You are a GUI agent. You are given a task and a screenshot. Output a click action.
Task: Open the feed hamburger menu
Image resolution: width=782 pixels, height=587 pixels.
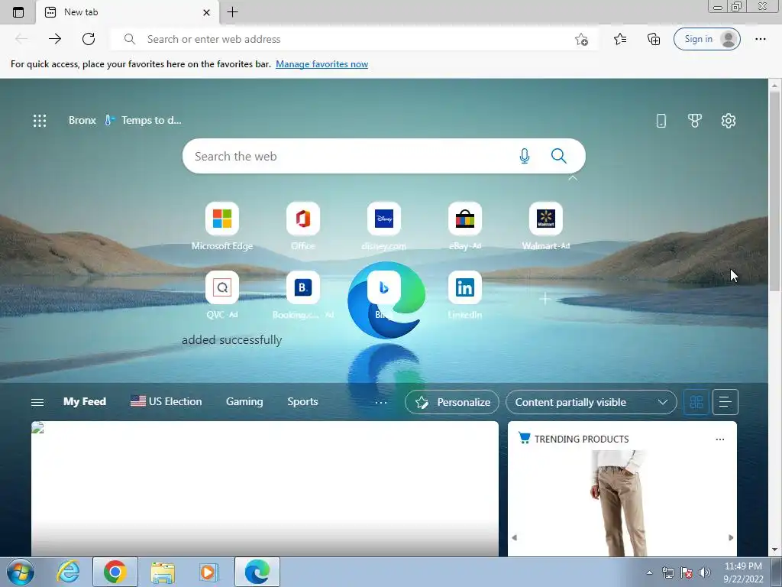(x=37, y=402)
